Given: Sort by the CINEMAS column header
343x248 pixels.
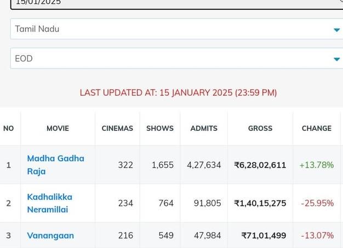Looking at the screenshot, I should click(117, 128).
